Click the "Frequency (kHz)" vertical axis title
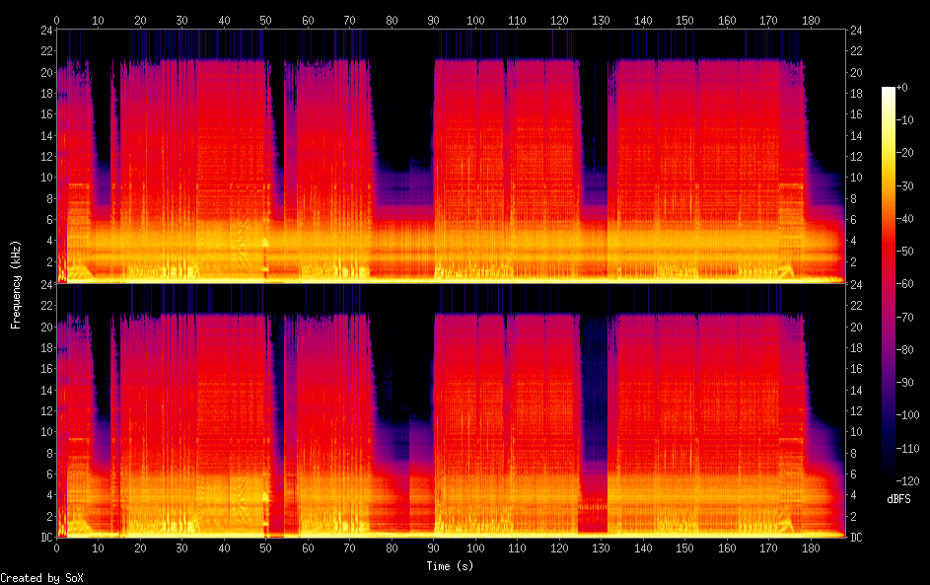930x585 pixels. click(x=16, y=285)
